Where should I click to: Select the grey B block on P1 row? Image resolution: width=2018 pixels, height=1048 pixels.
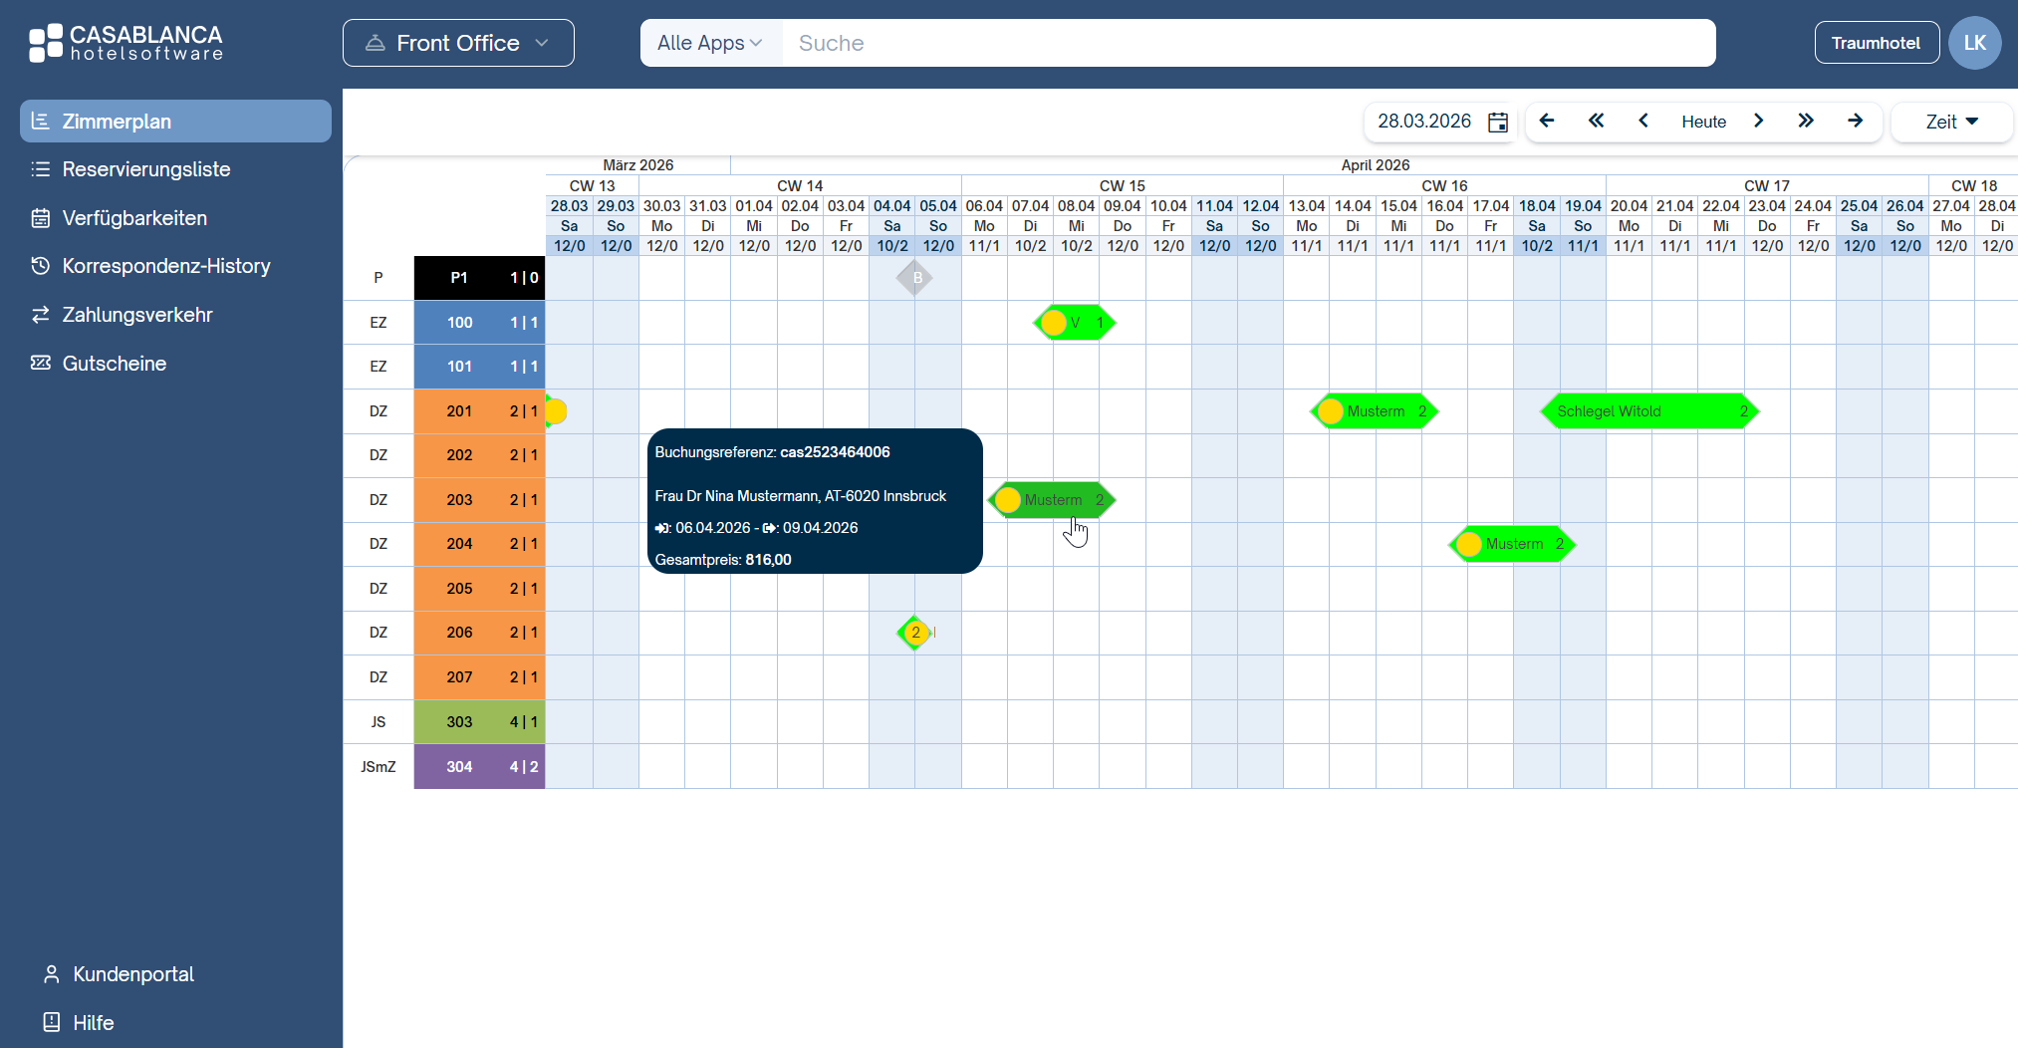click(915, 278)
